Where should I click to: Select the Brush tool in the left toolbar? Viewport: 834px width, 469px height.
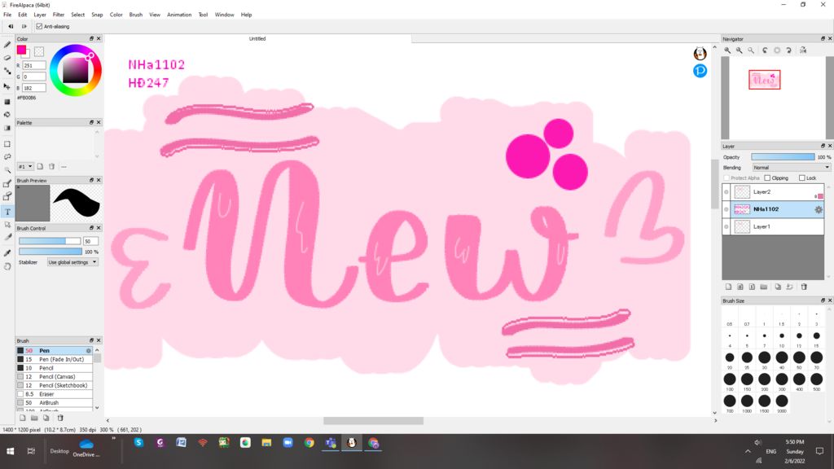7,46
